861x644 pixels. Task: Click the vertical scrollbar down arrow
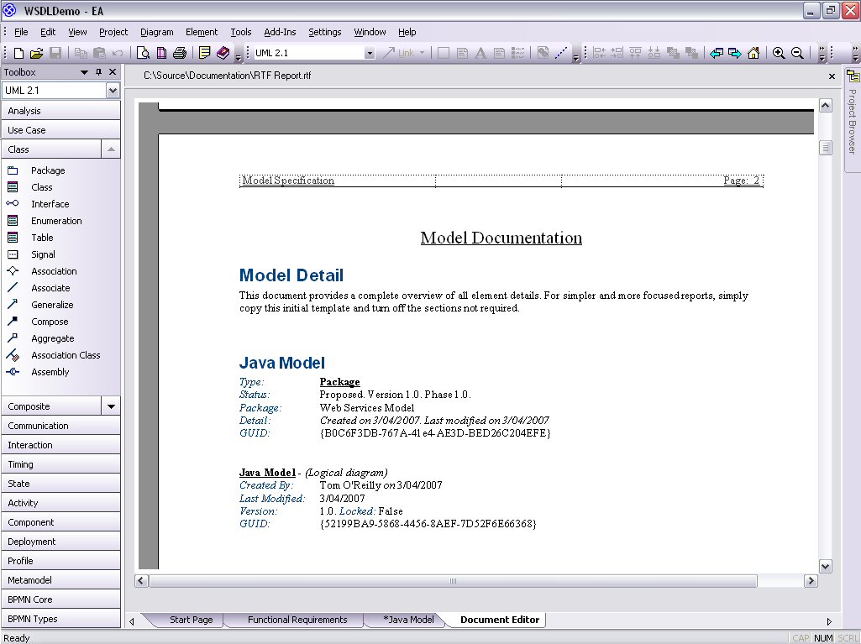[x=824, y=567]
